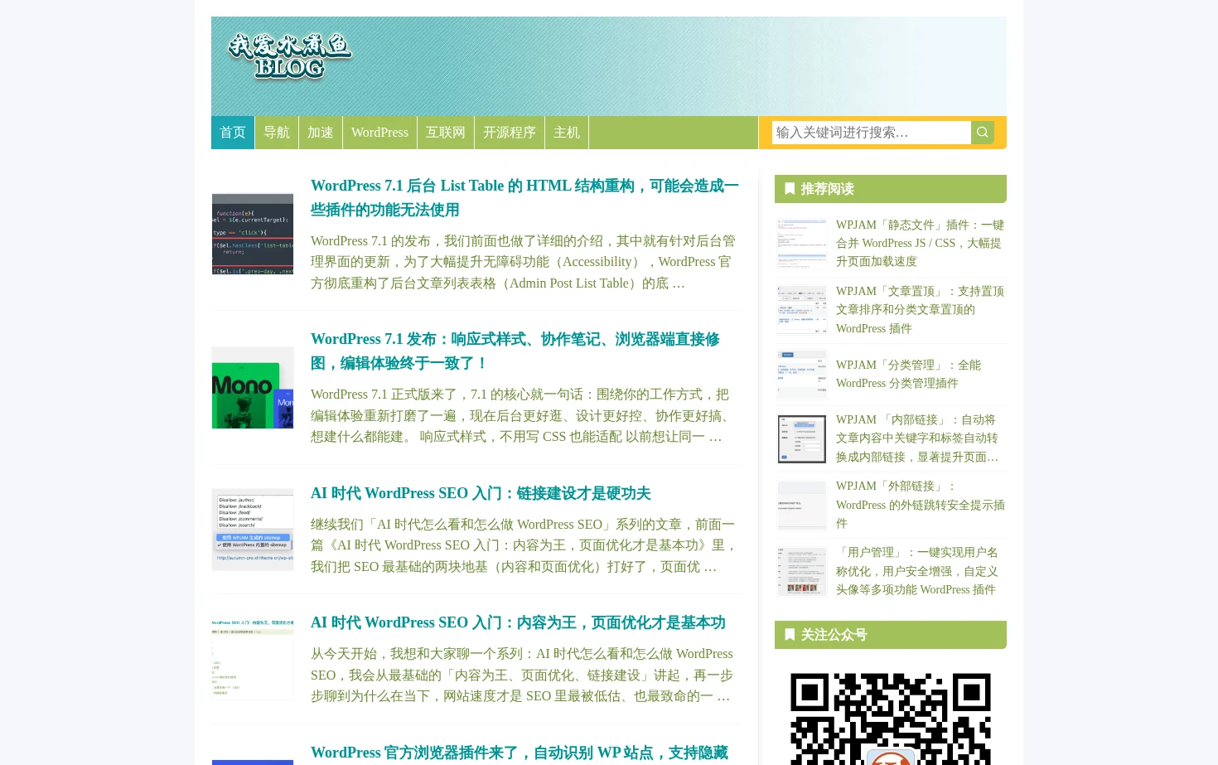Click thumbnail beside WPJAM「文章置顶」 entry
This screenshot has width=1218, height=765.
(802, 310)
